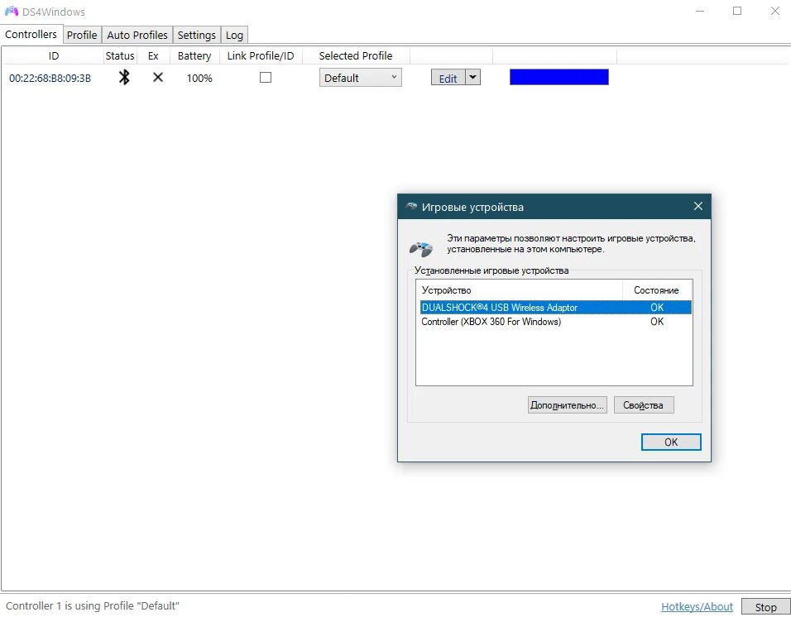Open the Settings tab
The image size is (791, 617).
tap(197, 35)
